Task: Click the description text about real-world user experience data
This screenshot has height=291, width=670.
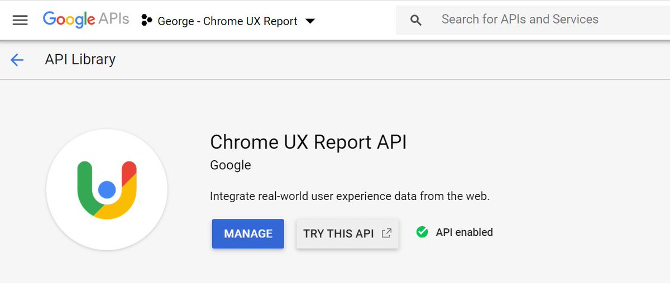Action: (x=350, y=197)
